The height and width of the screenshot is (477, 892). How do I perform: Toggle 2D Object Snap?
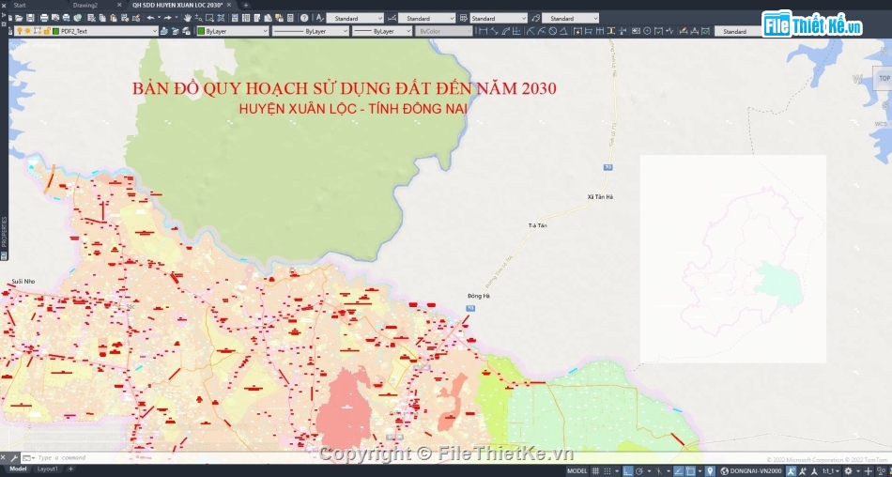691,470
